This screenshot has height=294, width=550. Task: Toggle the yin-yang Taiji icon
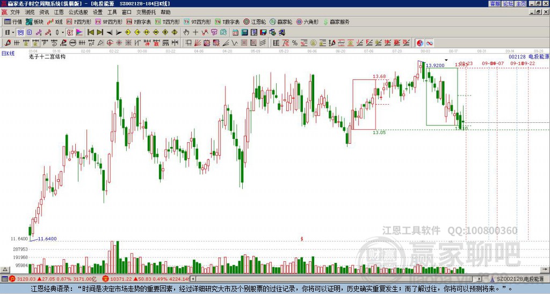point(420,43)
